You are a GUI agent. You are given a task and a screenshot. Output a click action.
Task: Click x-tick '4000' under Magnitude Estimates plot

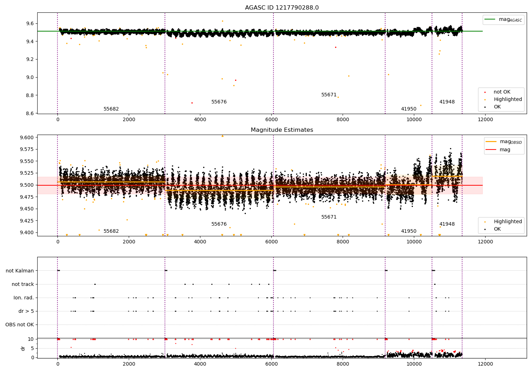click(200, 242)
